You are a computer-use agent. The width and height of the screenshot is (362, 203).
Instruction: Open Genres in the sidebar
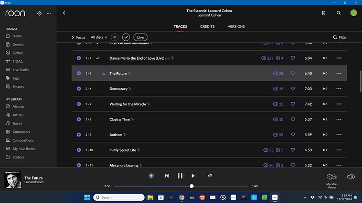(x=15, y=44)
